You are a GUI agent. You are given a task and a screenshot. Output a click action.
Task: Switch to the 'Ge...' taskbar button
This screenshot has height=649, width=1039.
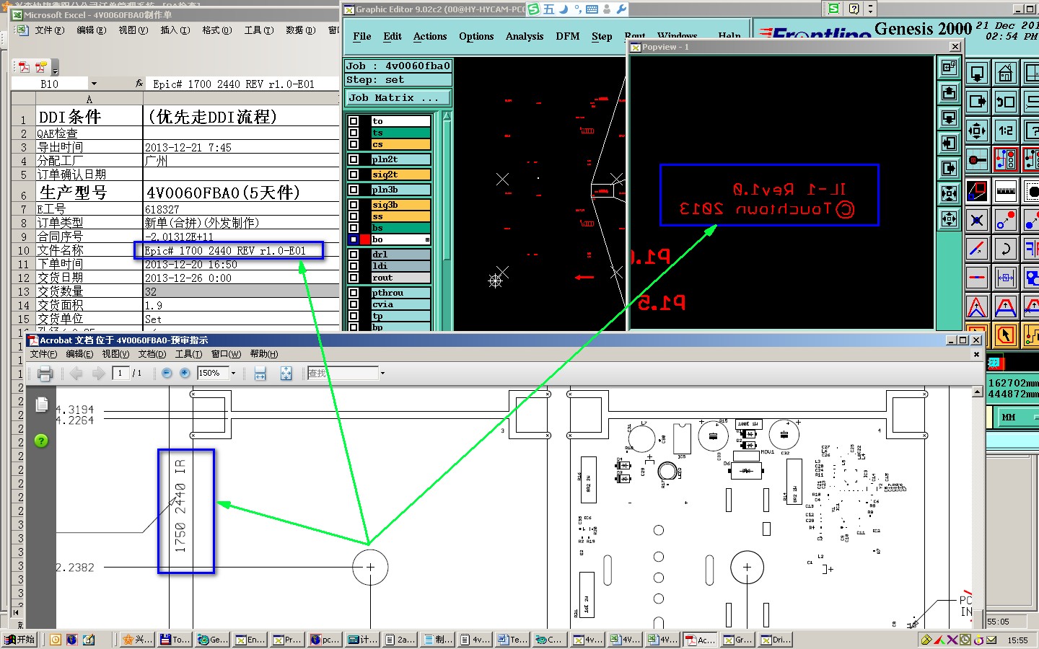point(212,640)
